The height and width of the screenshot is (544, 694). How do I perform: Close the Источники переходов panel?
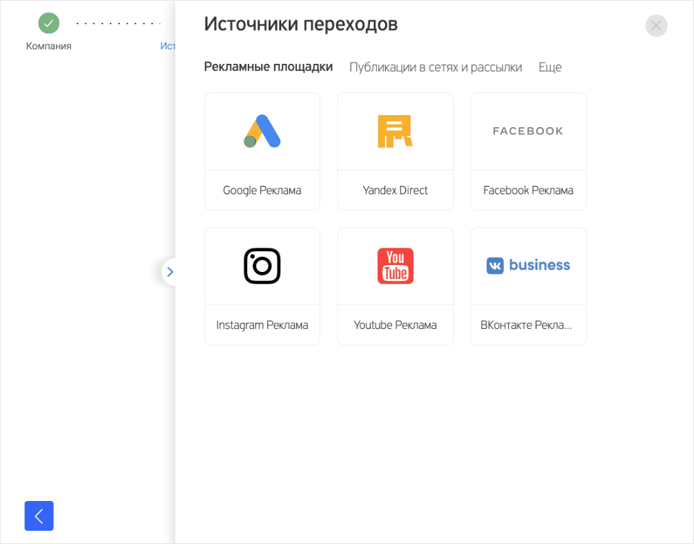(x=656, y=26)
